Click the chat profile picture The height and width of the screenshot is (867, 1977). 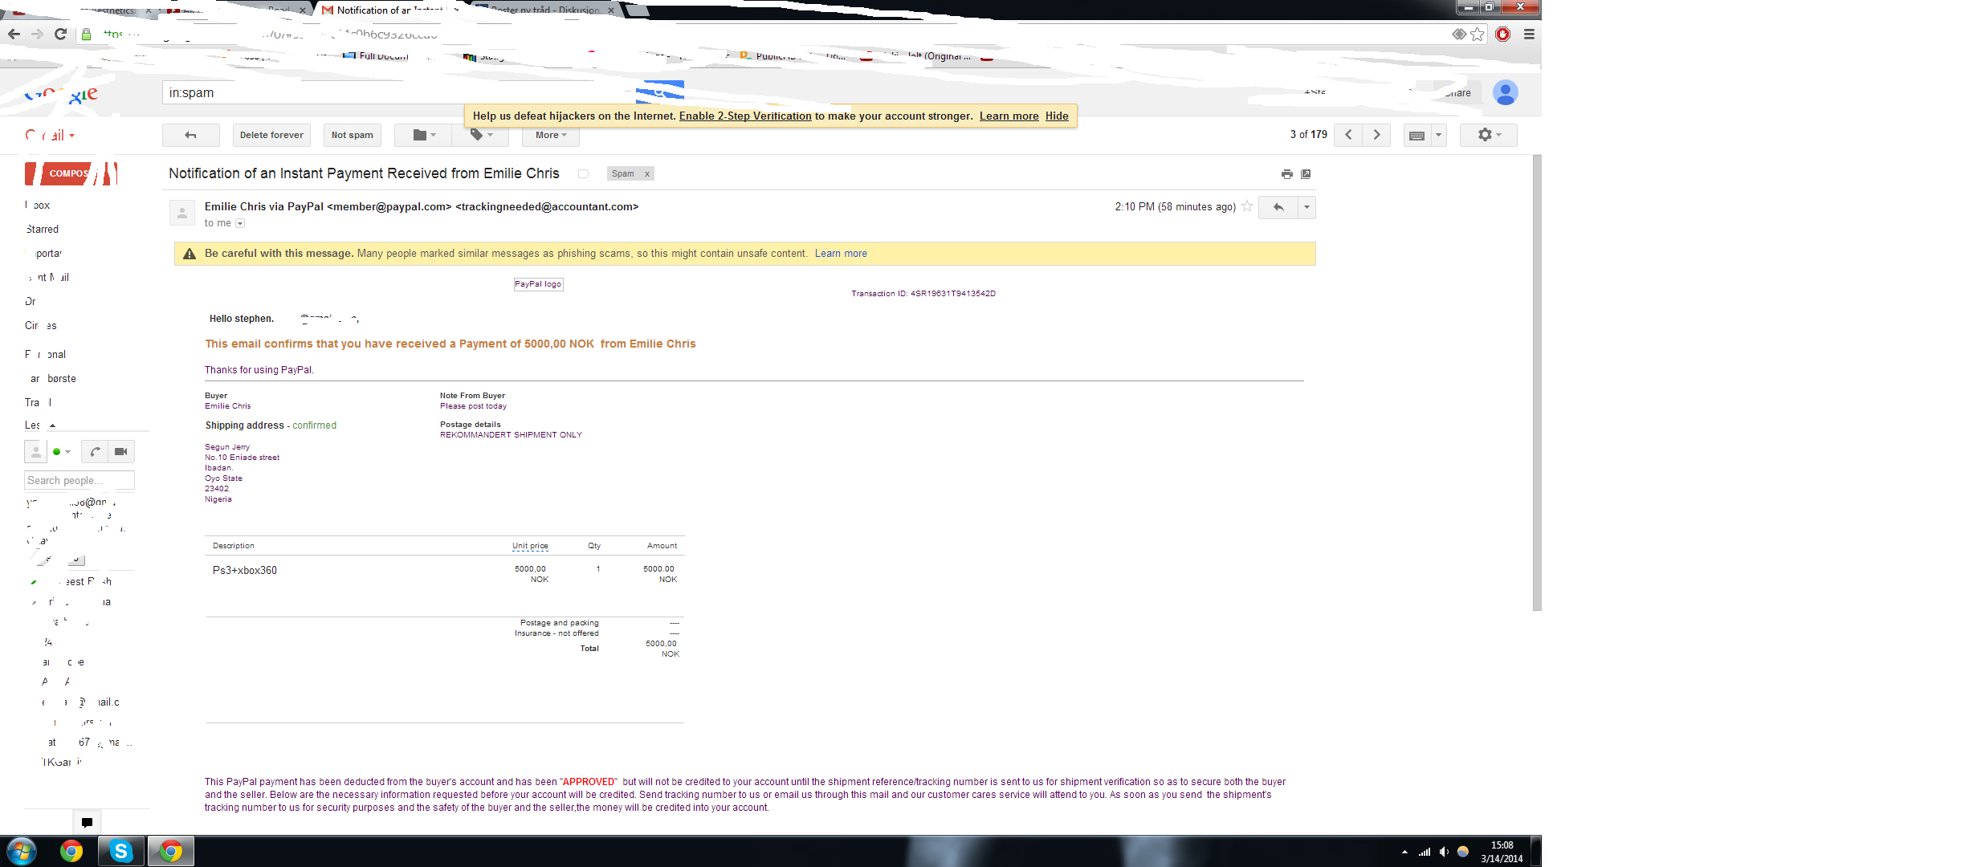(x=35, y=452)
